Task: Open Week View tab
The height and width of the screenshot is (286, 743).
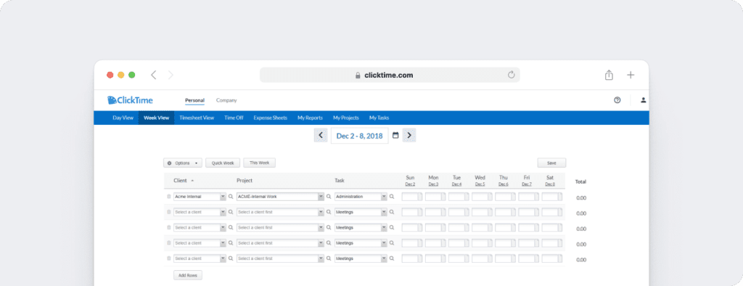Action: click(157, 118)
